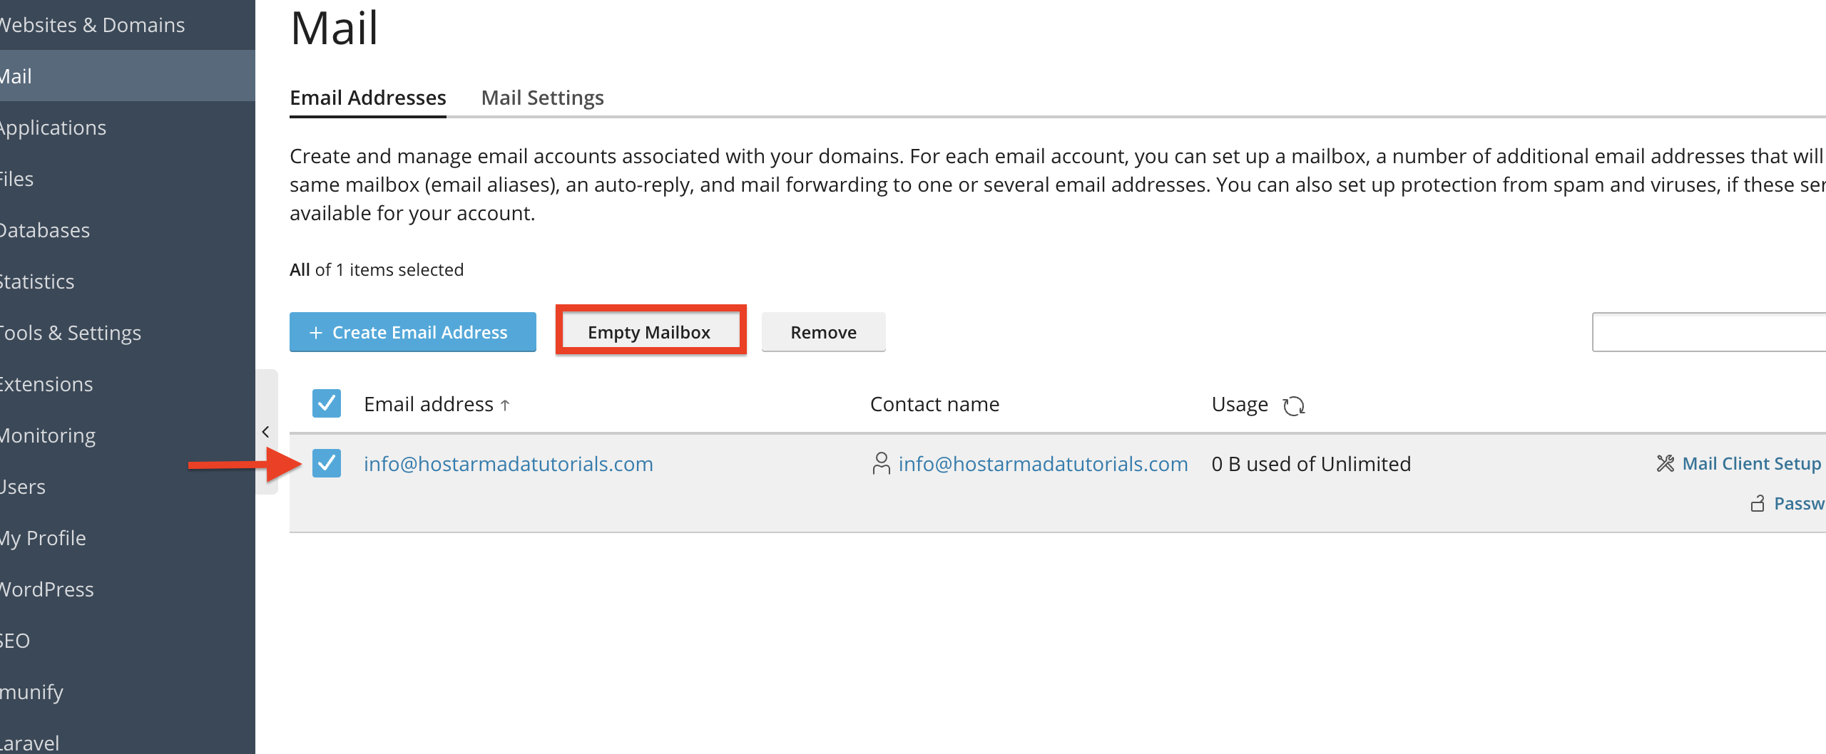Select the Email Addresses tab
This screenshot has width=1826, height=754.
click(368, 98)
